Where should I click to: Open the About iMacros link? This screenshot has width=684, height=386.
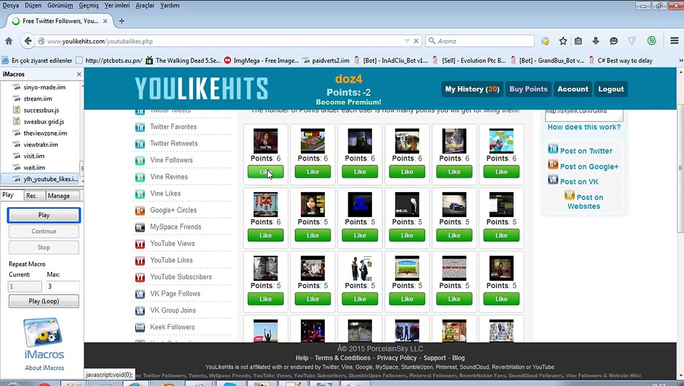tap(44, 368)
